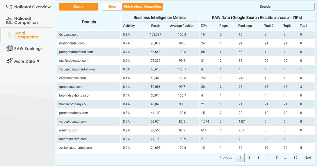This screenshot has height=166, width=317.
Task: Sort by Top10 column header
Action: [269, 26]
